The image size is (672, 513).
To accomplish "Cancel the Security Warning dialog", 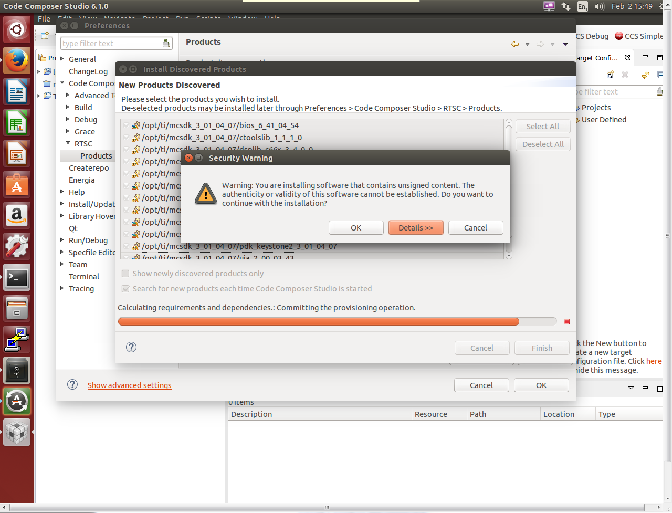I will [x=476, y=227].
